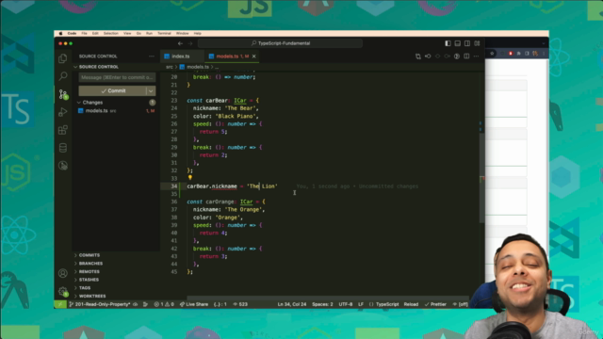Click LF end-of-line setting
The width and height of the screenshot is (603, 339).
pos(361,304)
